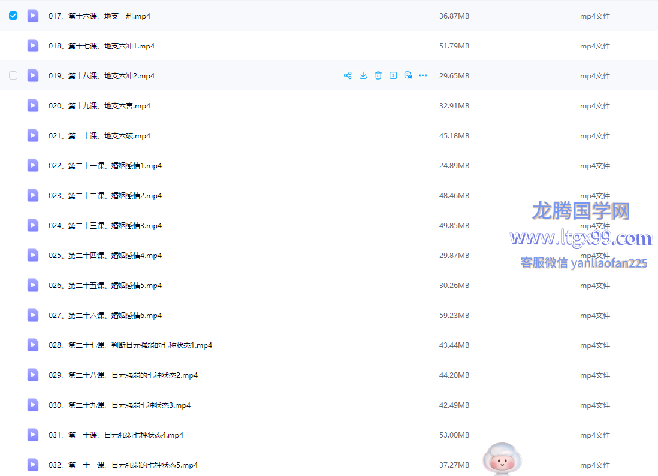Uncheck the checkbox for 017 地支三刑.mp4
The image size is (658, 476).
click(13, 16)
